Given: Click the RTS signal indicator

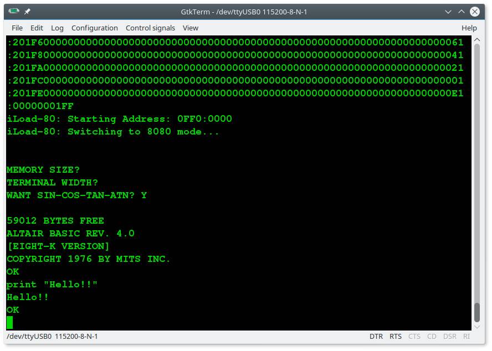Looking at the screenshot, I should 396,336.
